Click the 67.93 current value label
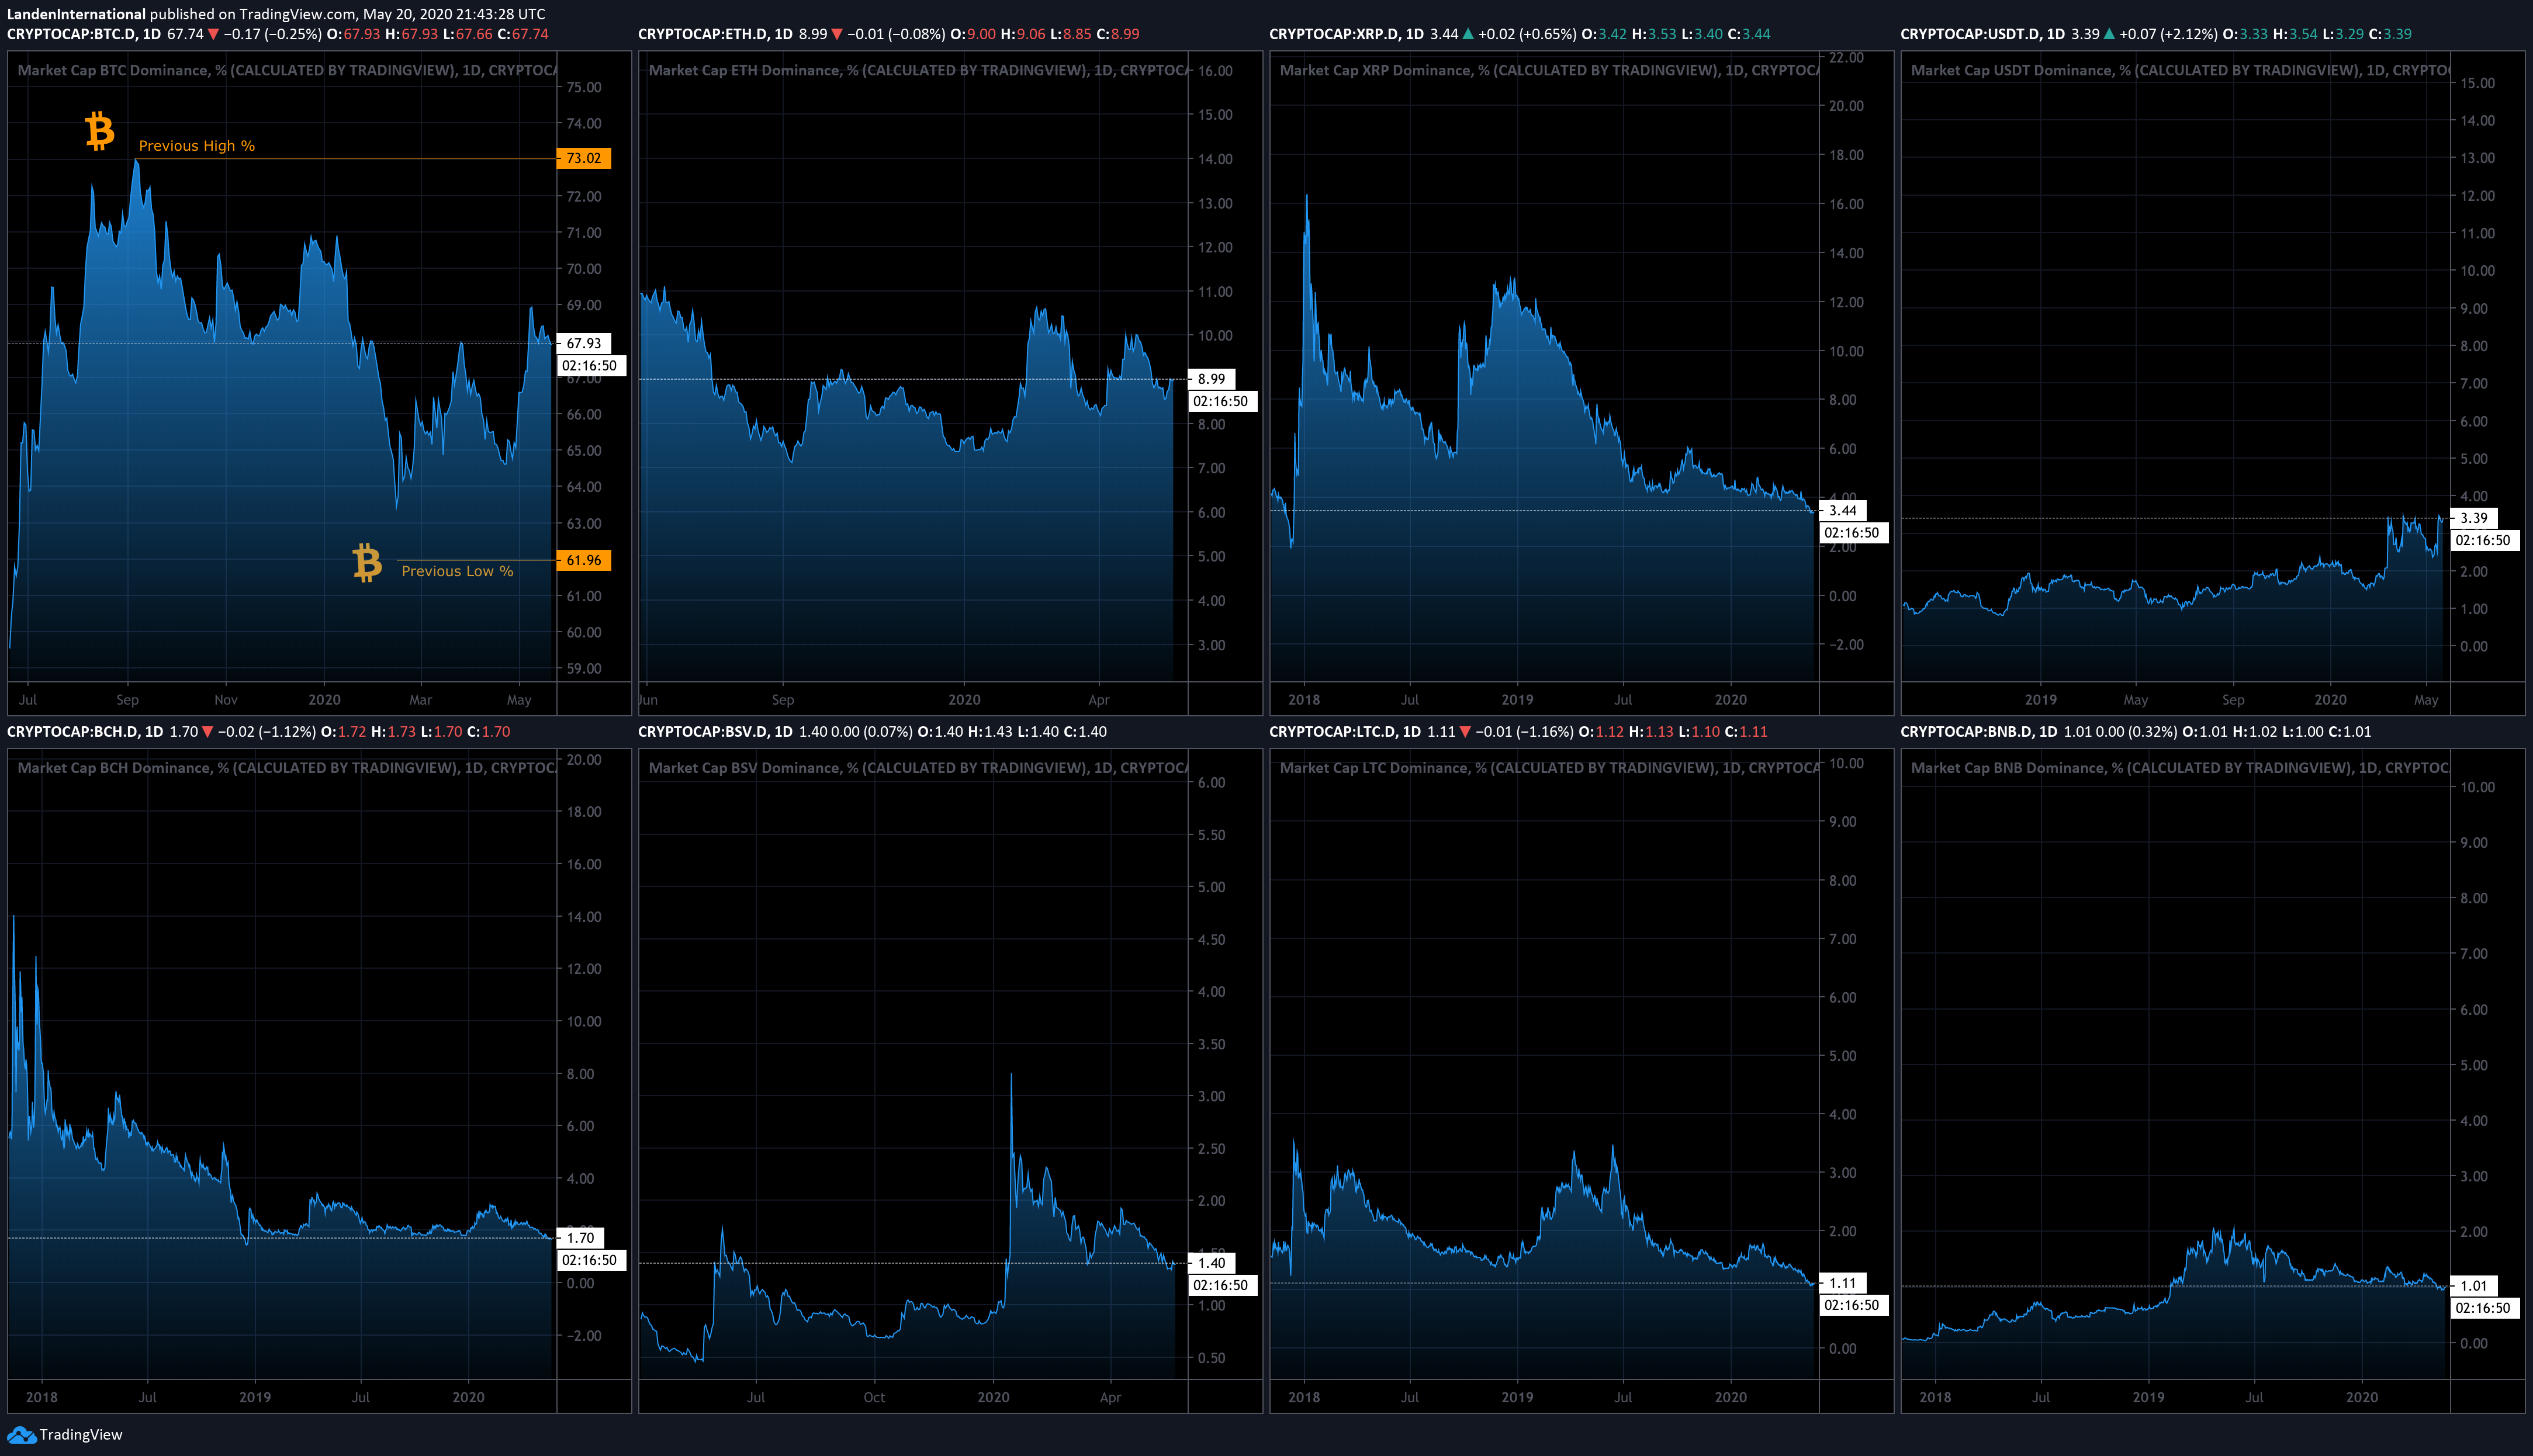Screen dimensions: 2533x1456 [584, 343]
